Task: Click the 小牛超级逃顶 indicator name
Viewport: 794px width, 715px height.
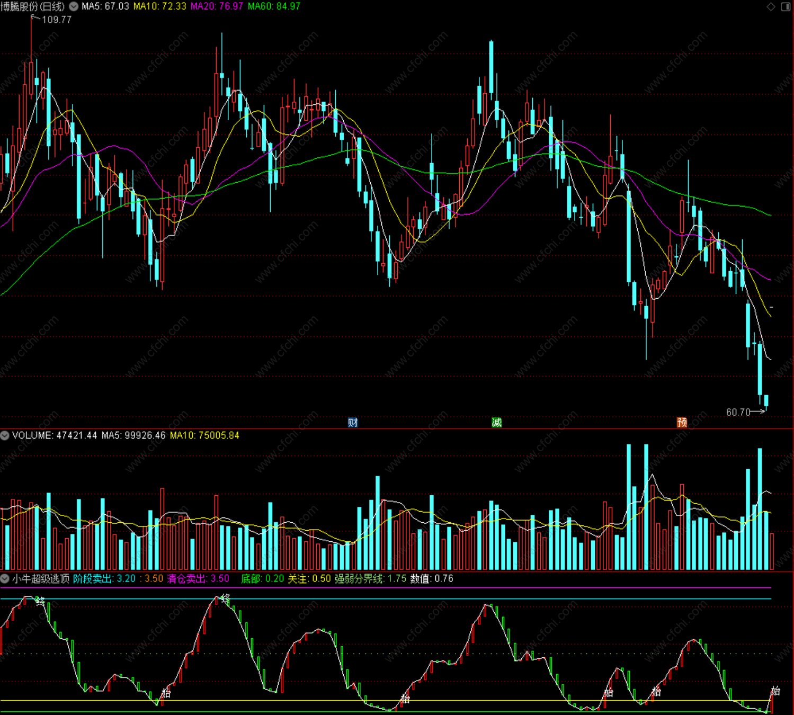Action: (x=41, y=578)
